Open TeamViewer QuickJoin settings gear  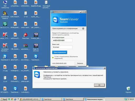coord(83,28)
